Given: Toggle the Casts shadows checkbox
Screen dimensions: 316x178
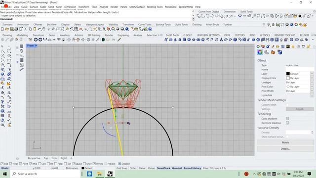Looking at the screenshot, I should coord(287,119).
